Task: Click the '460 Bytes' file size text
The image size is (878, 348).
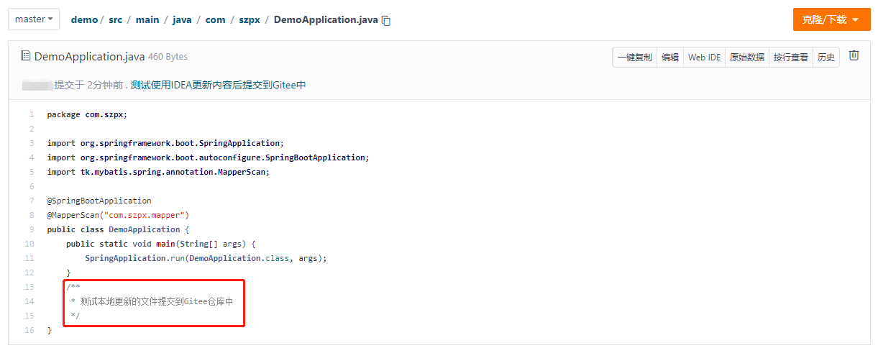Action: [168, 57]
